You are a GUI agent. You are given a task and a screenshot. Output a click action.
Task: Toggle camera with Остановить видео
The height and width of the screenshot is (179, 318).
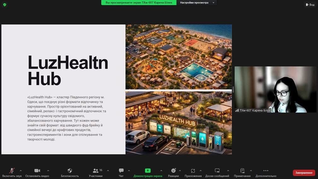(x=37, y=171)
